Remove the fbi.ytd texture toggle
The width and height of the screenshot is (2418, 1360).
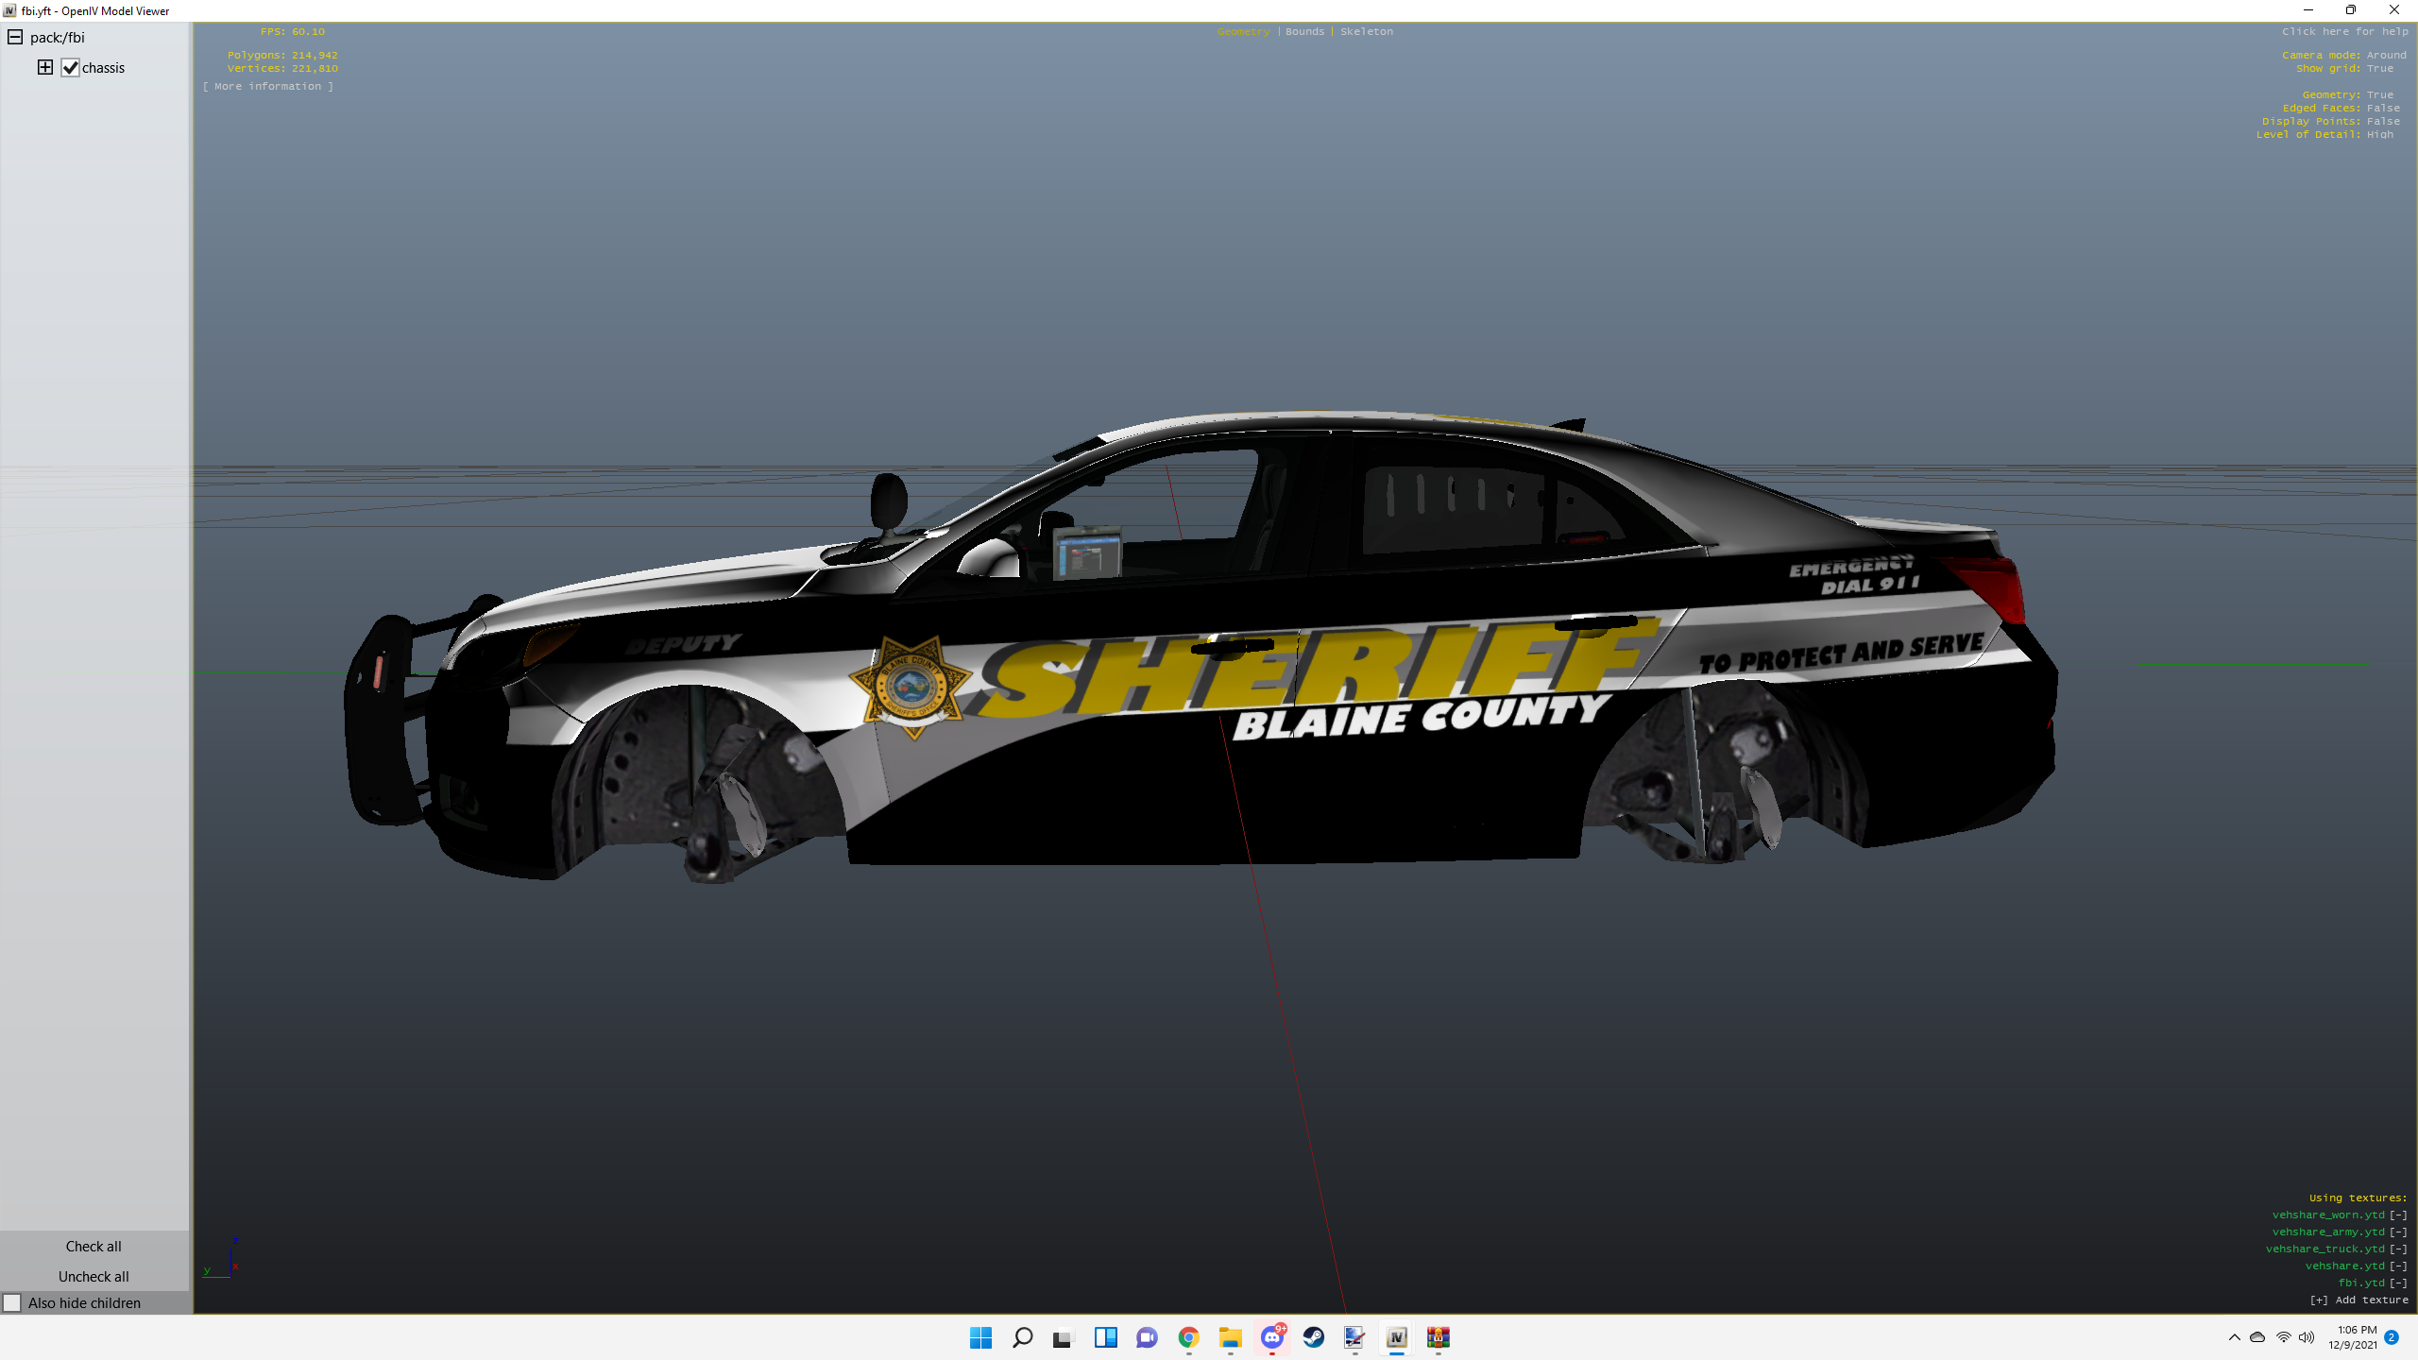(x=2398, y=1283)
